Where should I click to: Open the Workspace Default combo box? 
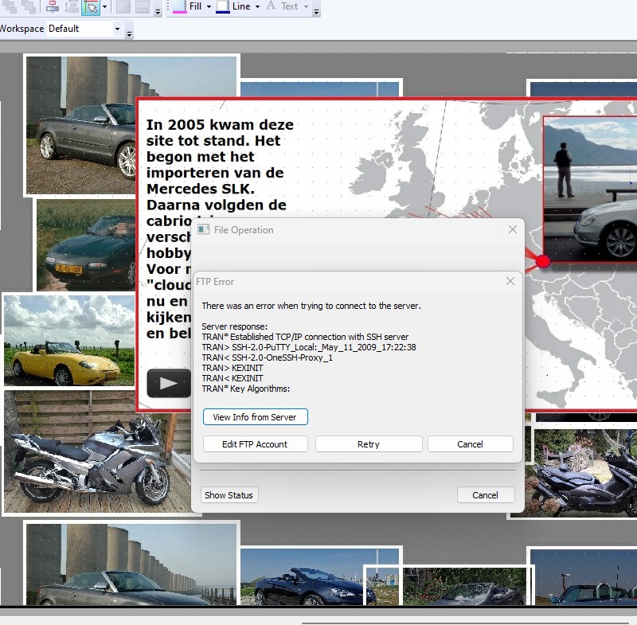tap(84, 29)
